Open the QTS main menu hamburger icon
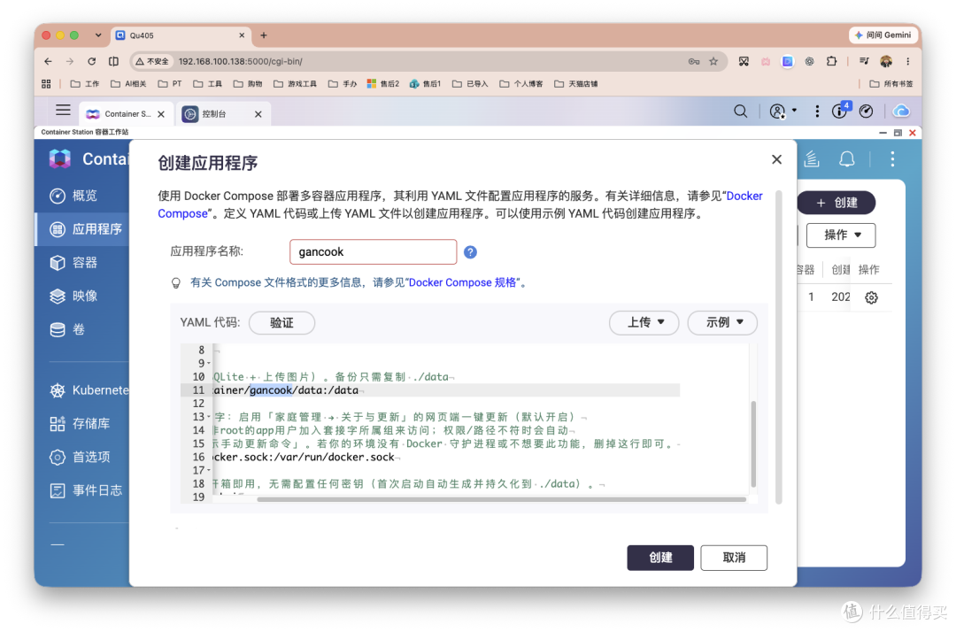 [x=63, y=111]
